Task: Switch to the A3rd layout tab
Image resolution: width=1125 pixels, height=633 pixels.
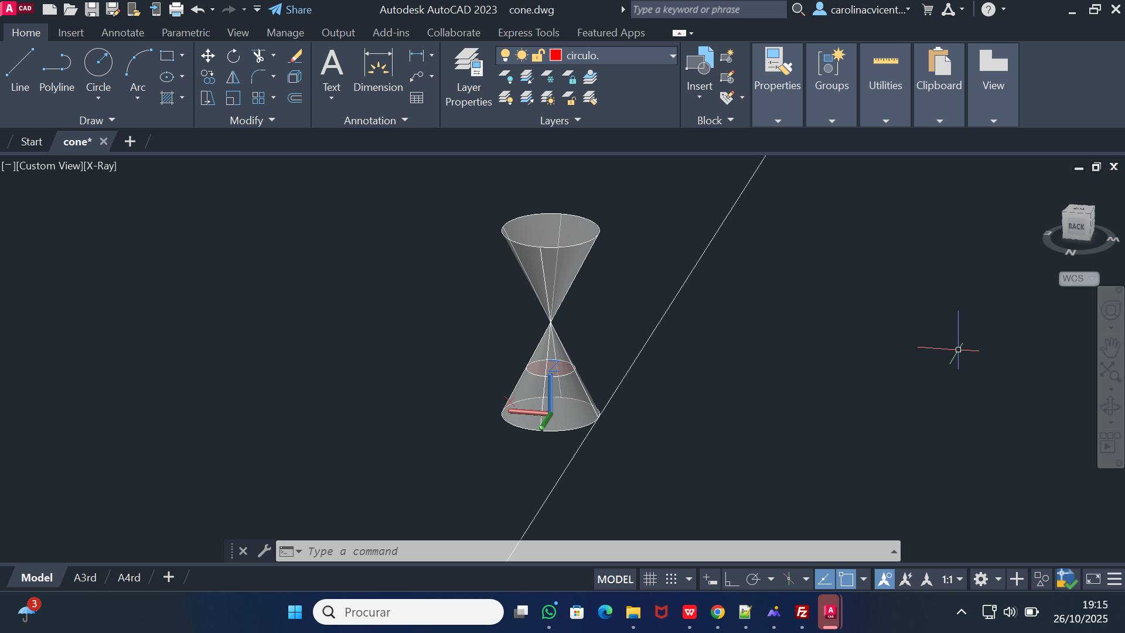Action: pyautogui.click(x=85, y=578)
